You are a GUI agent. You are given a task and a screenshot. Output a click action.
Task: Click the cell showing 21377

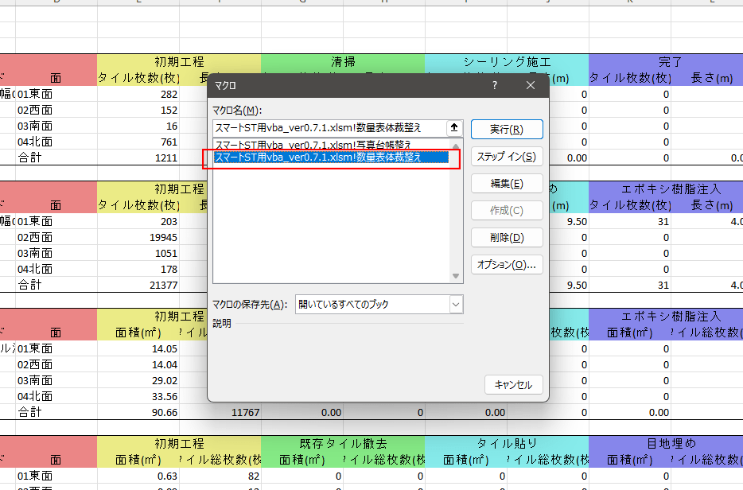[x=138, y=285]
